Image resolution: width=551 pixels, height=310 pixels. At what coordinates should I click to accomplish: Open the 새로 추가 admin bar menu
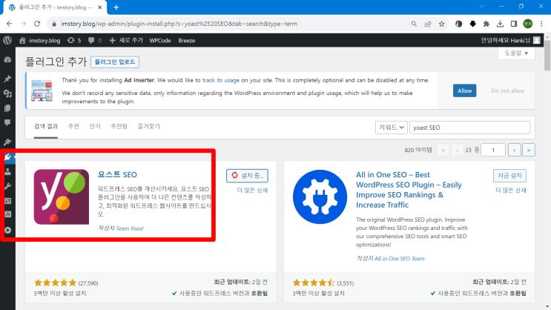tap(126, 41)
